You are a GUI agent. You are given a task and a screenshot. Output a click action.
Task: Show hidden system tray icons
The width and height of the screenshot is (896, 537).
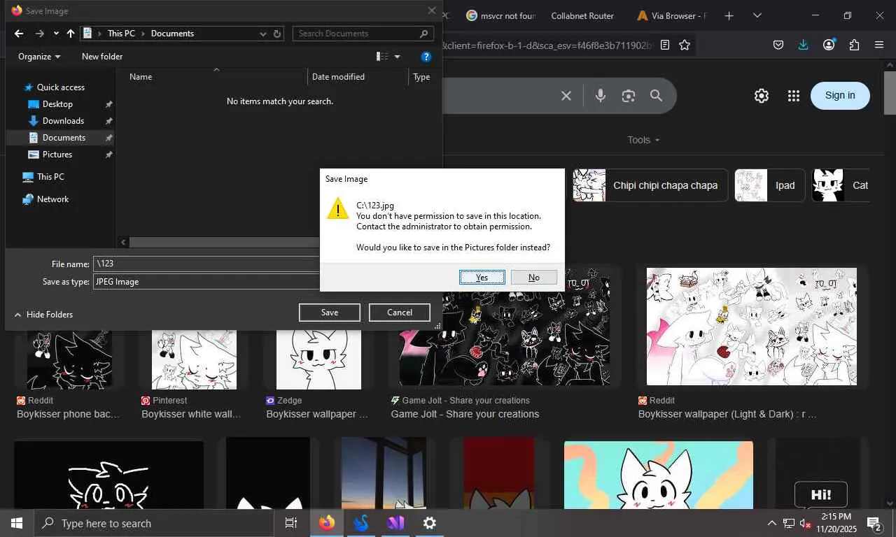(771, 523)
